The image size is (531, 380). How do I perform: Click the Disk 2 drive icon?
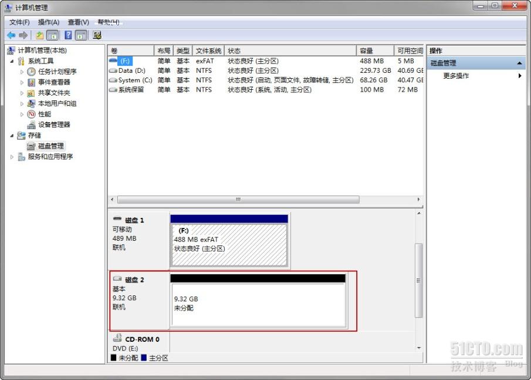pos(117,278)
